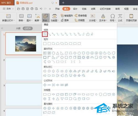Switch to the 幻灯片放映 slideshow tab

105,9
